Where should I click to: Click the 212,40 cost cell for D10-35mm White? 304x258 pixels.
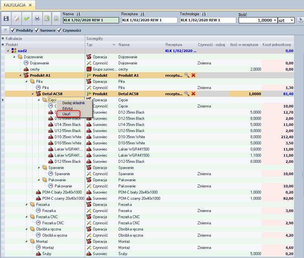[x=277, y=137]
